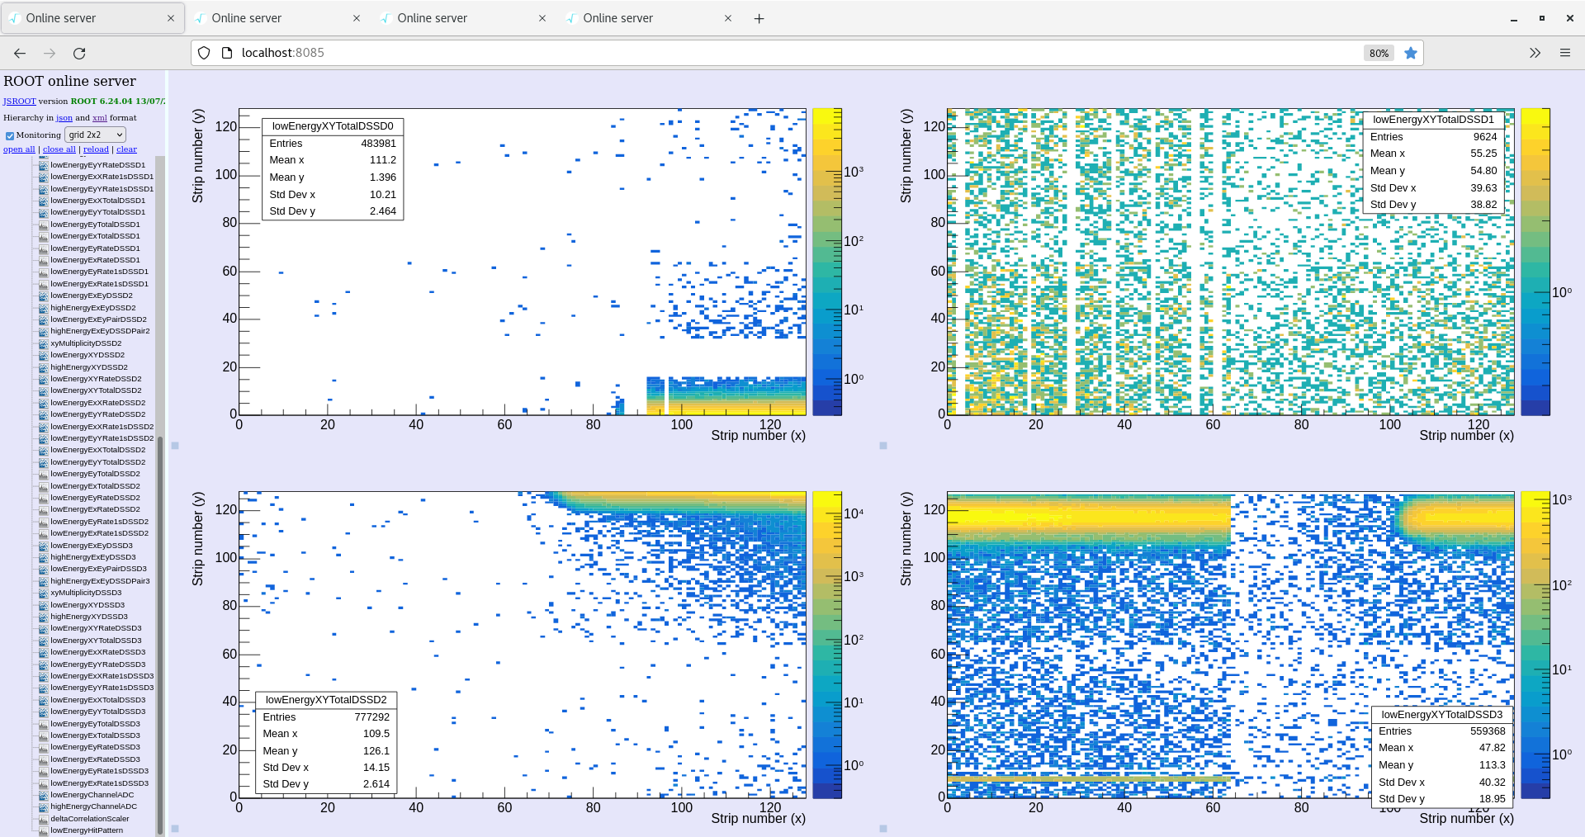Open the grid 2x2 layout dropdown
This screenshot has width=1585, height=837.
pos(95,135)
